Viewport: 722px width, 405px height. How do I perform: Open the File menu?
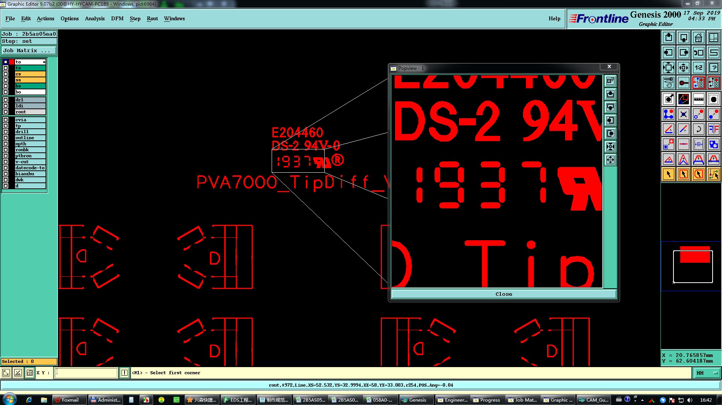point(10,18)
